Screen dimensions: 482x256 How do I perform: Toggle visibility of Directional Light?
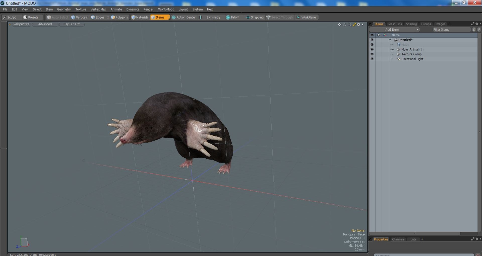click(x=372, y=59)
